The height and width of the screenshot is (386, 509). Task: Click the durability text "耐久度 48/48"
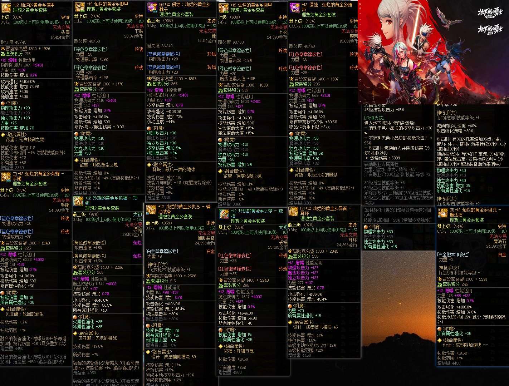tap(14, 42)
